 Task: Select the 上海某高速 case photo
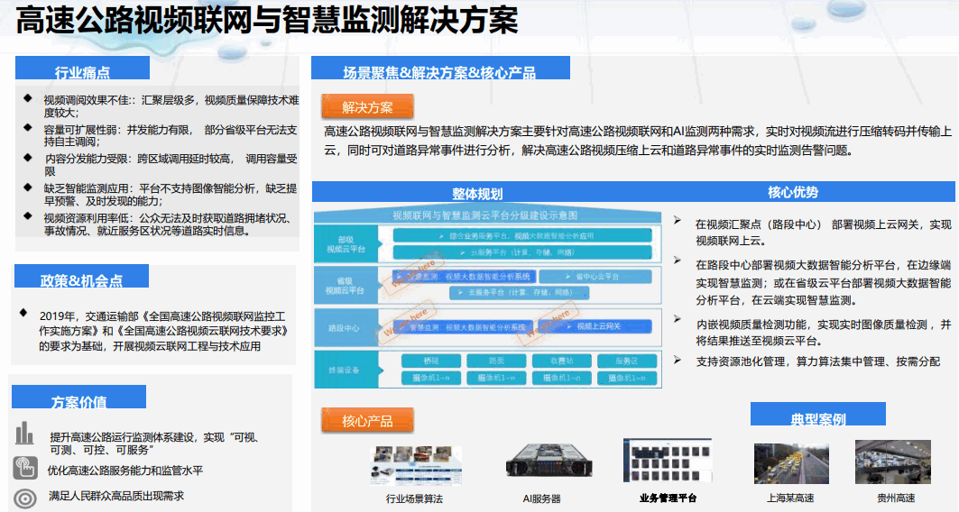[790, 464]
